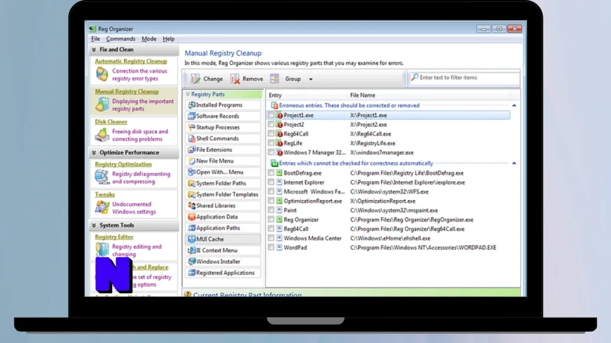Image resolution: width=611 pixels, height=343 pixels.
Task: Click the Shell Commands icon
Action: tap(192, 138)
